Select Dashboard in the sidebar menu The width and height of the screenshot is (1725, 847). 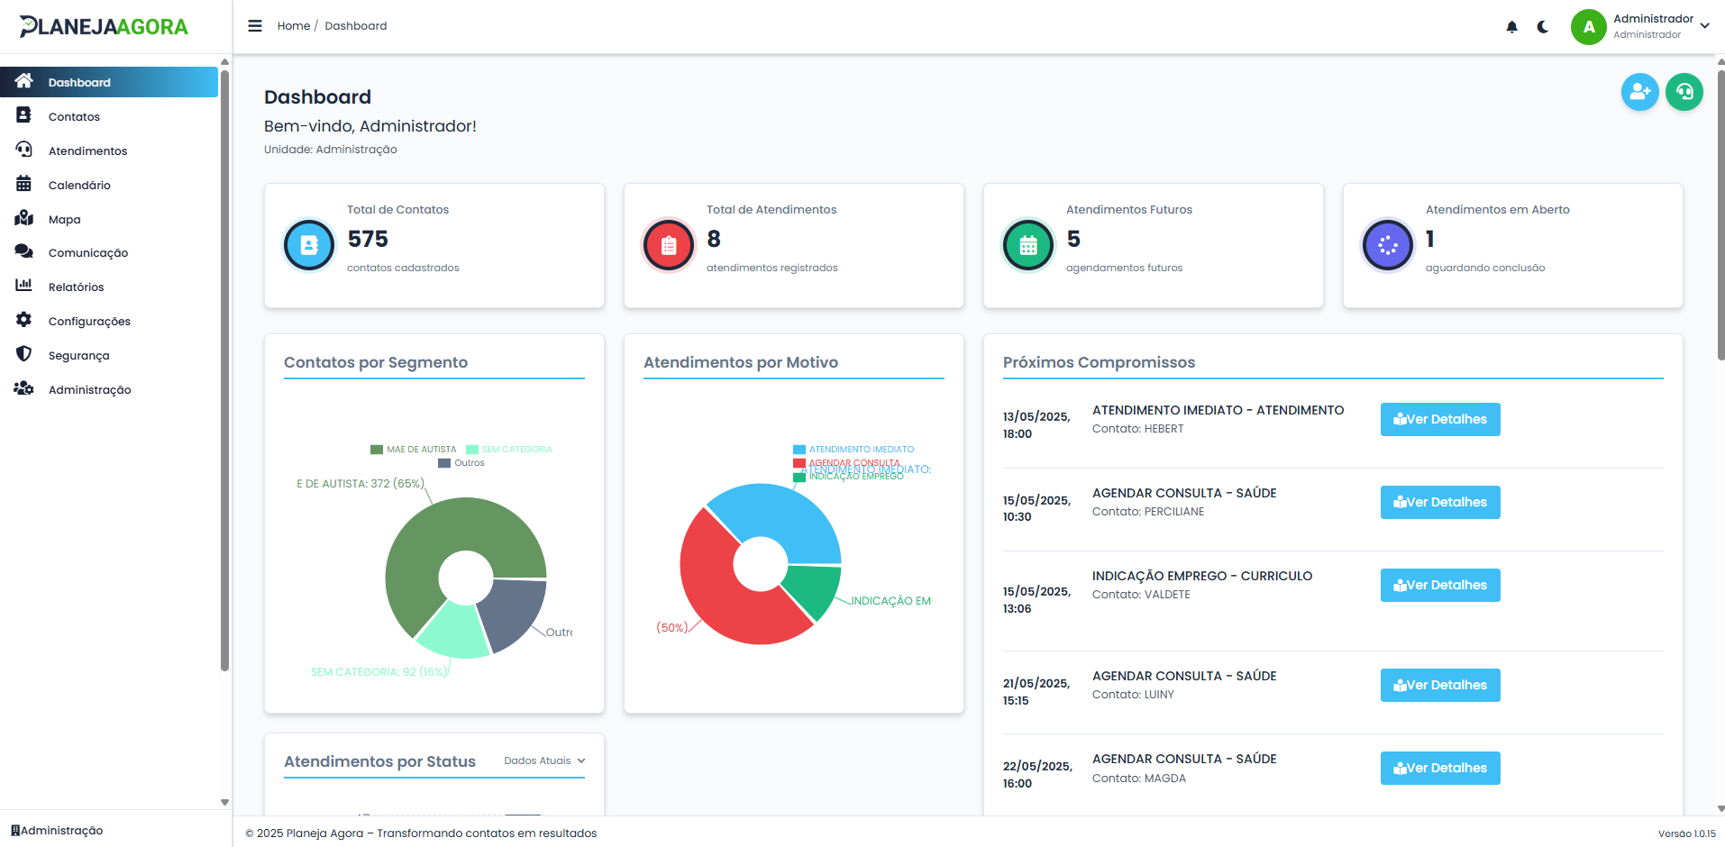(80, 82)
